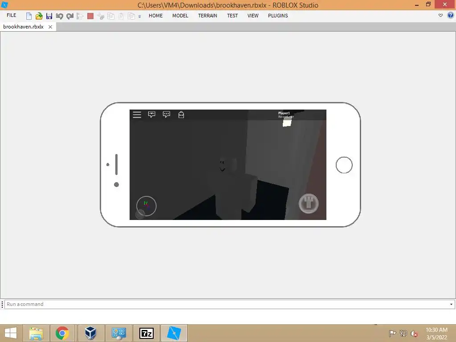Click the network icon in system tray
The width and height of the screenshot is (456, 342).
click(403, 334)
